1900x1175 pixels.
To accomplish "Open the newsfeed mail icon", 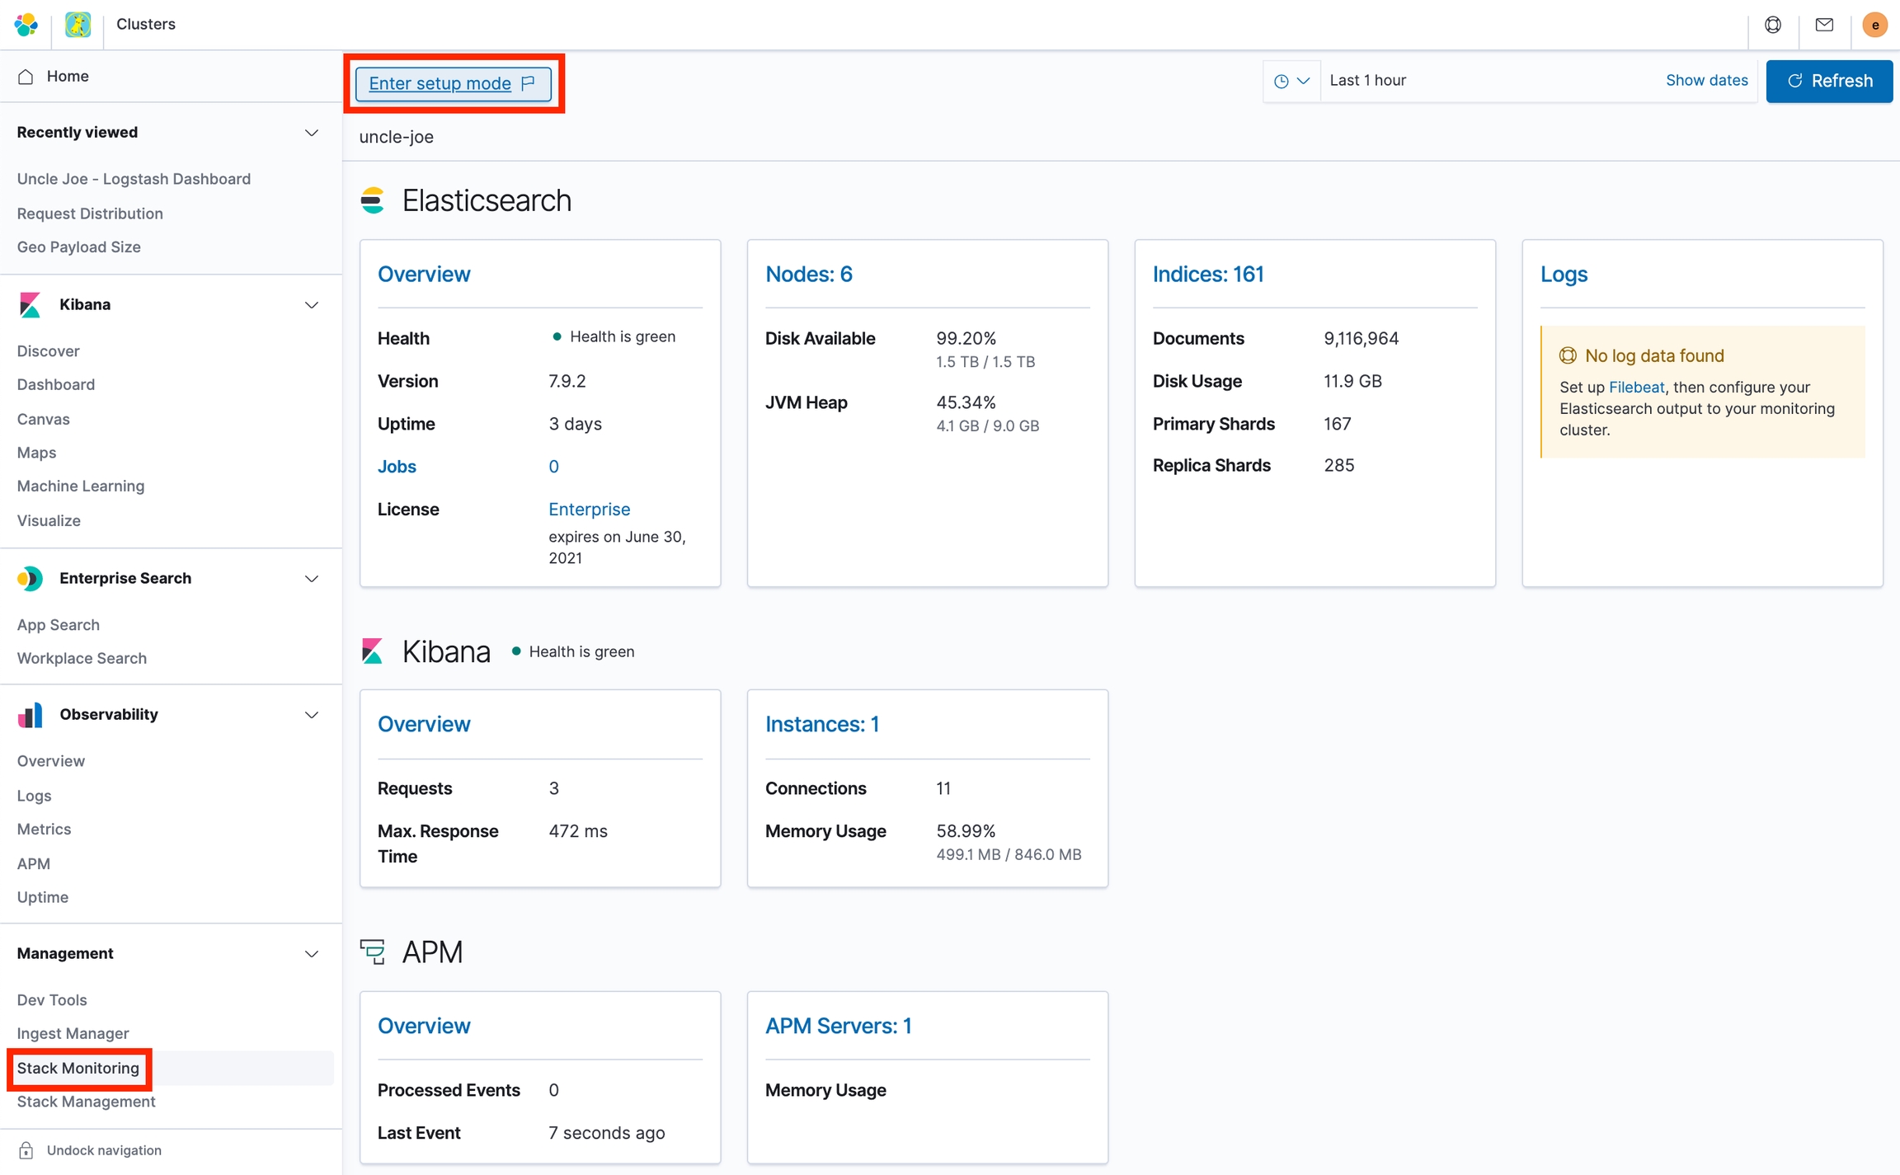I will [x=1824, y=25].
